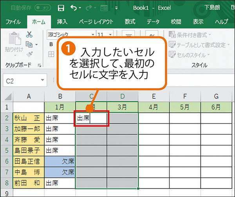Switch to the 挿入 tab
The width and height of the screenshot is (235, 197).
(62, 22)
